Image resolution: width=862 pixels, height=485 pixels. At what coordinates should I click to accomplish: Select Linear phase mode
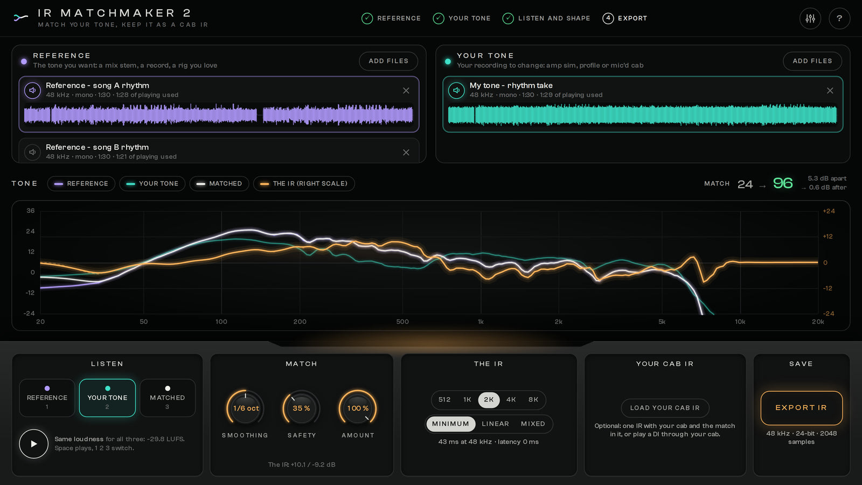click(496, 424)
